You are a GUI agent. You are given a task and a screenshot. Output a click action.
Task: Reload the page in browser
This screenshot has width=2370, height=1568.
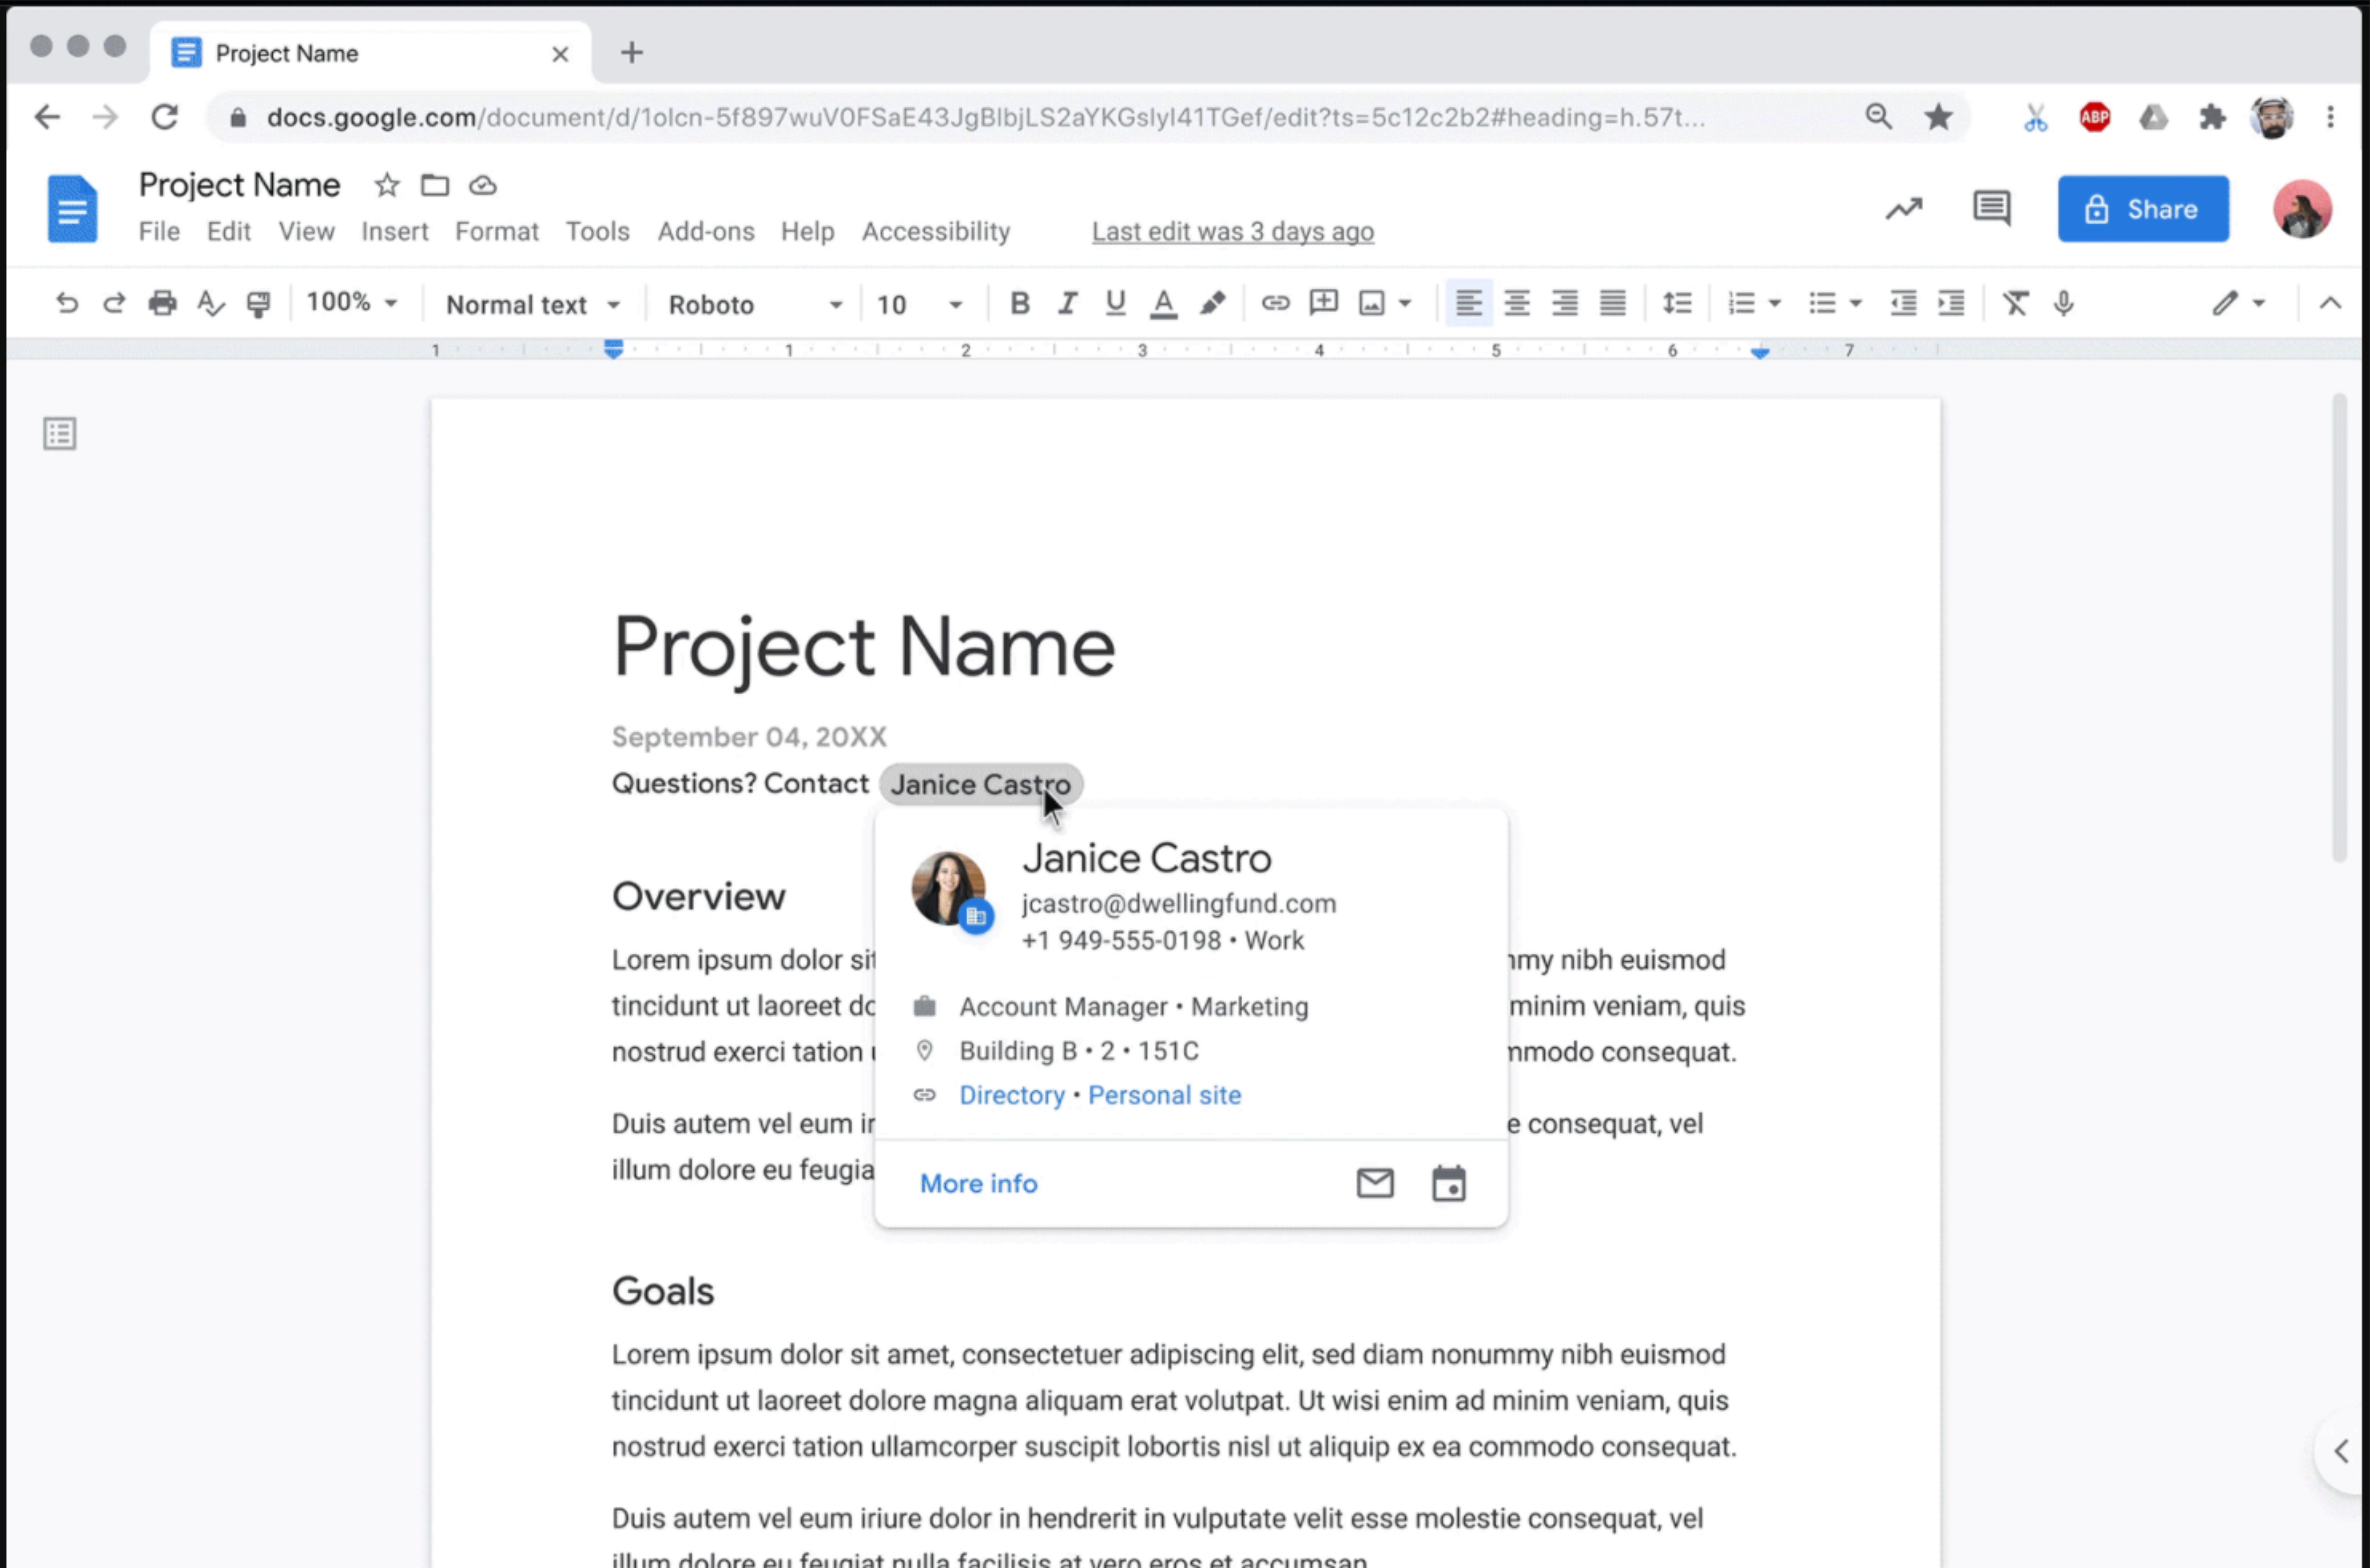[x=164, y=117]
